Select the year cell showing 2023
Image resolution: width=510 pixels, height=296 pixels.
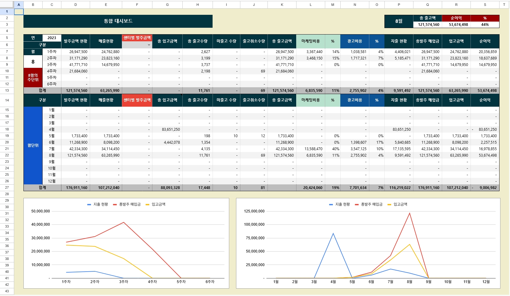tap(52, 38)
